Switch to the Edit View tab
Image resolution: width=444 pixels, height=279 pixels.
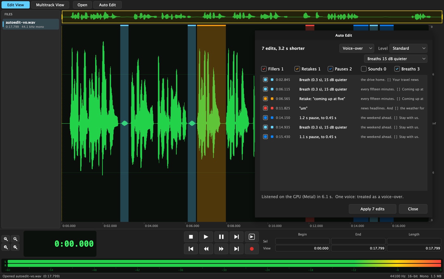(16, 5)
